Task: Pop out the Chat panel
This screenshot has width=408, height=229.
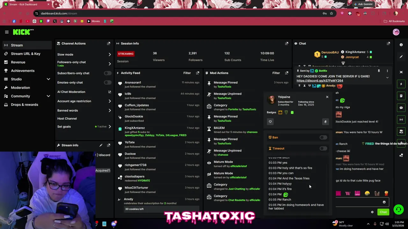Action: coord(388,44)
